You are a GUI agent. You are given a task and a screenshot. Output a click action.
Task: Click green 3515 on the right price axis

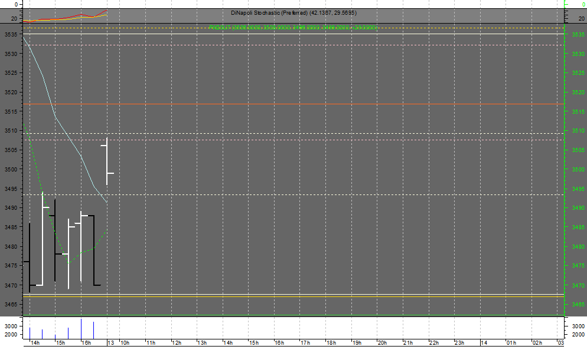click(x=578, y=112)
